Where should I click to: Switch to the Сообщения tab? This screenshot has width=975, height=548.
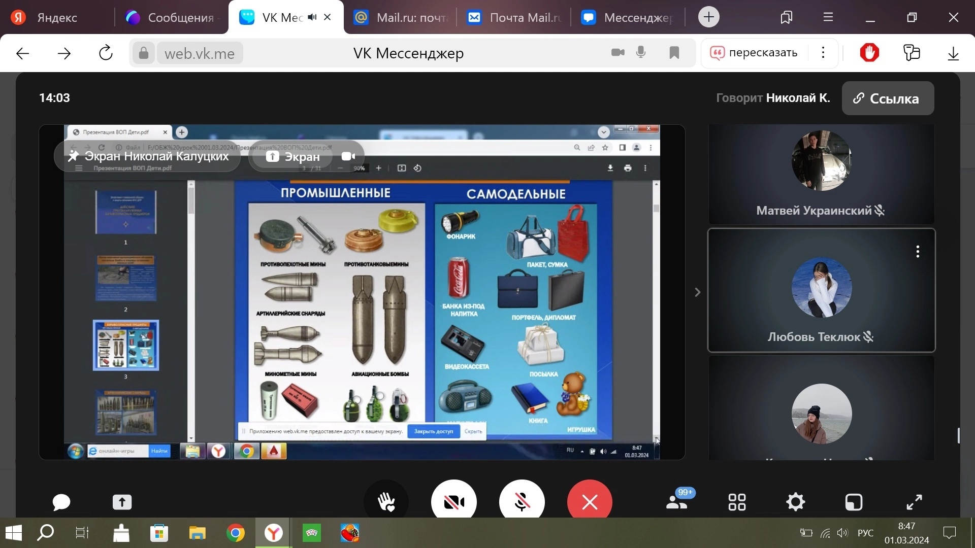click(171, 17)
